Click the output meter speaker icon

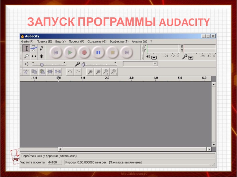click(148, 57)
